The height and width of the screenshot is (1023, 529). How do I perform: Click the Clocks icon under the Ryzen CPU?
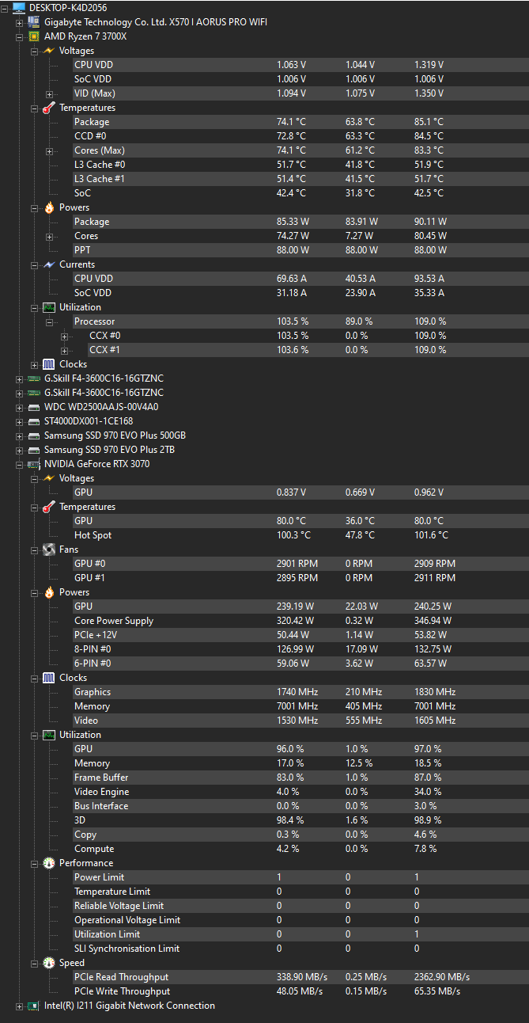point(49,364)
